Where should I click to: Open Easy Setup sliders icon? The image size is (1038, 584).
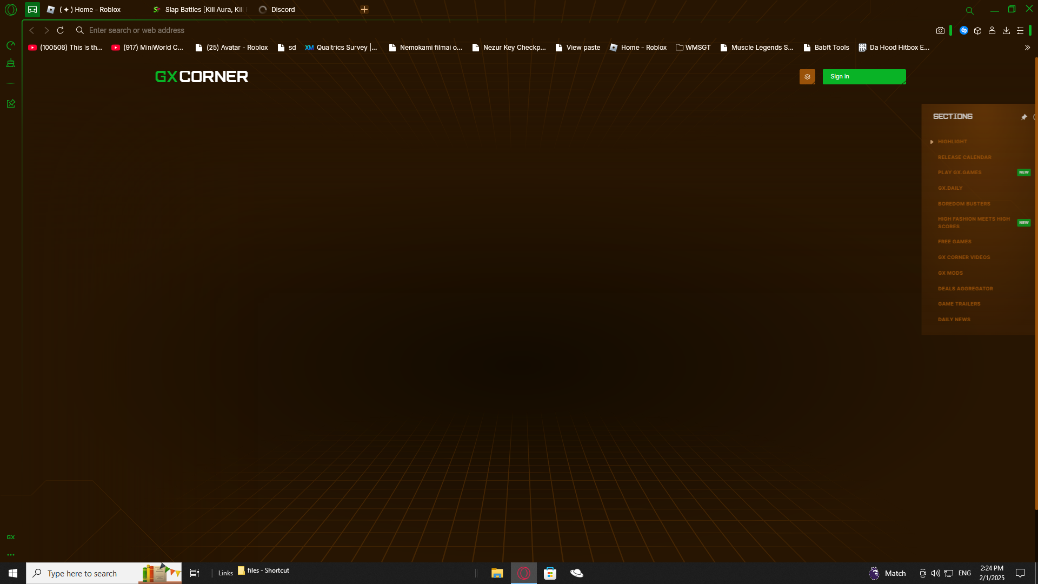tap(1020, 31)
